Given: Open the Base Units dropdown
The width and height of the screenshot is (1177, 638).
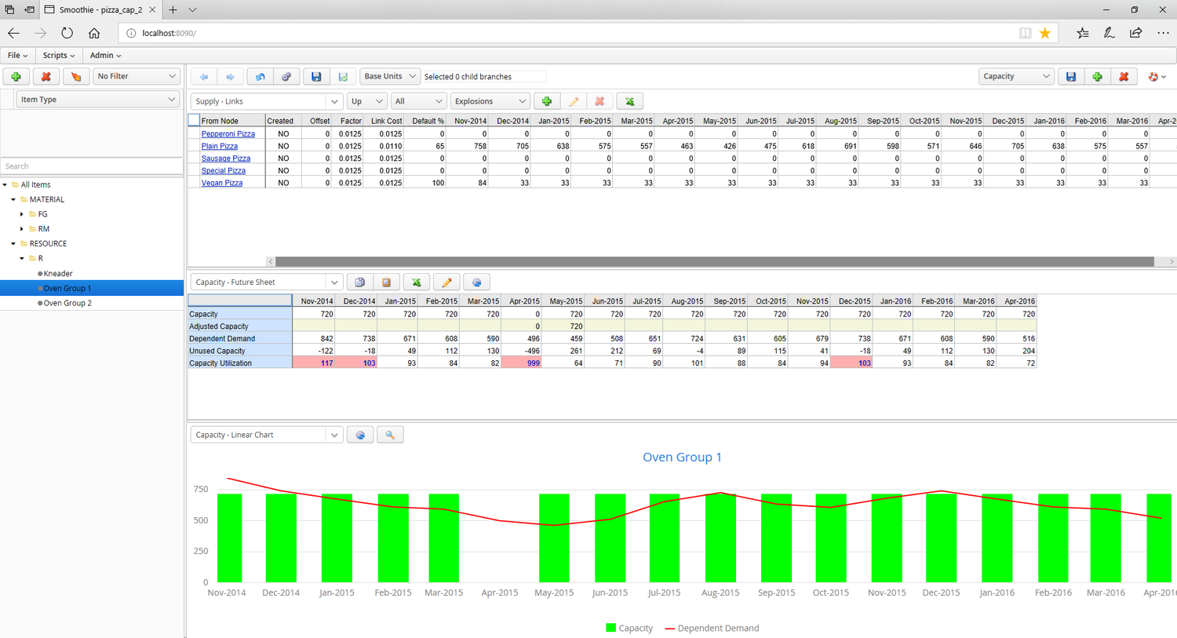Looking at the screenshot, I should coord(389,76).
